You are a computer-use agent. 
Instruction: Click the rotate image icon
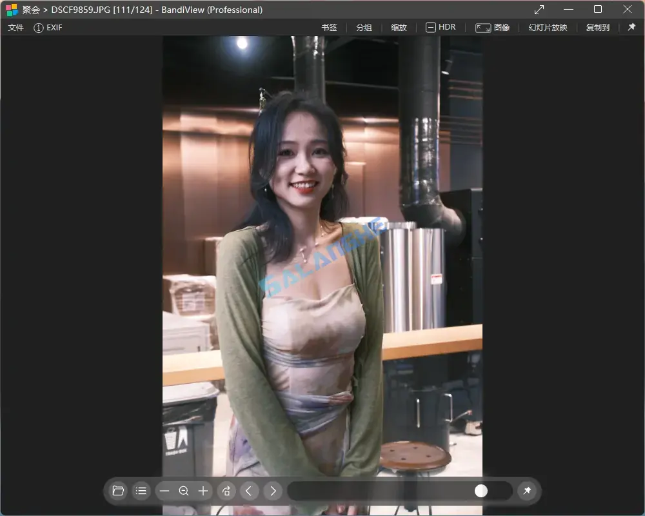click(226, 491)
